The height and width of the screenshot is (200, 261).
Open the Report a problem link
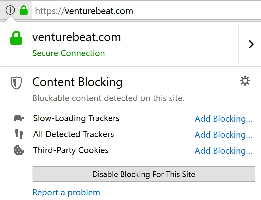coord(66,193)
